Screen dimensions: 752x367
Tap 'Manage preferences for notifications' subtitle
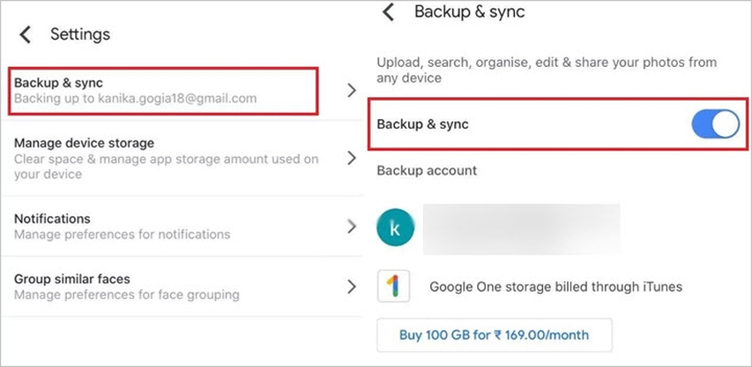point(122,235)
